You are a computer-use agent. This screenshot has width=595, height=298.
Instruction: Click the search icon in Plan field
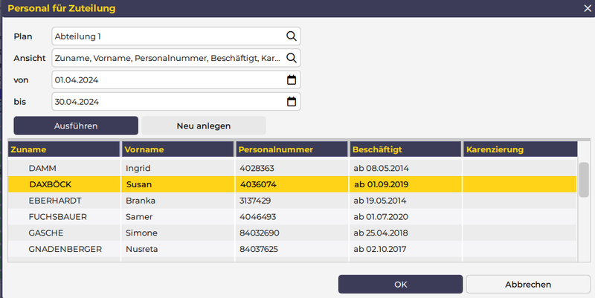(x=292, y=36)
